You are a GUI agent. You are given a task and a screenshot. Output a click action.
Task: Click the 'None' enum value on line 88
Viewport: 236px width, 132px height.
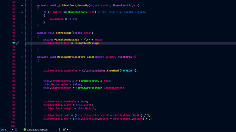107,81
